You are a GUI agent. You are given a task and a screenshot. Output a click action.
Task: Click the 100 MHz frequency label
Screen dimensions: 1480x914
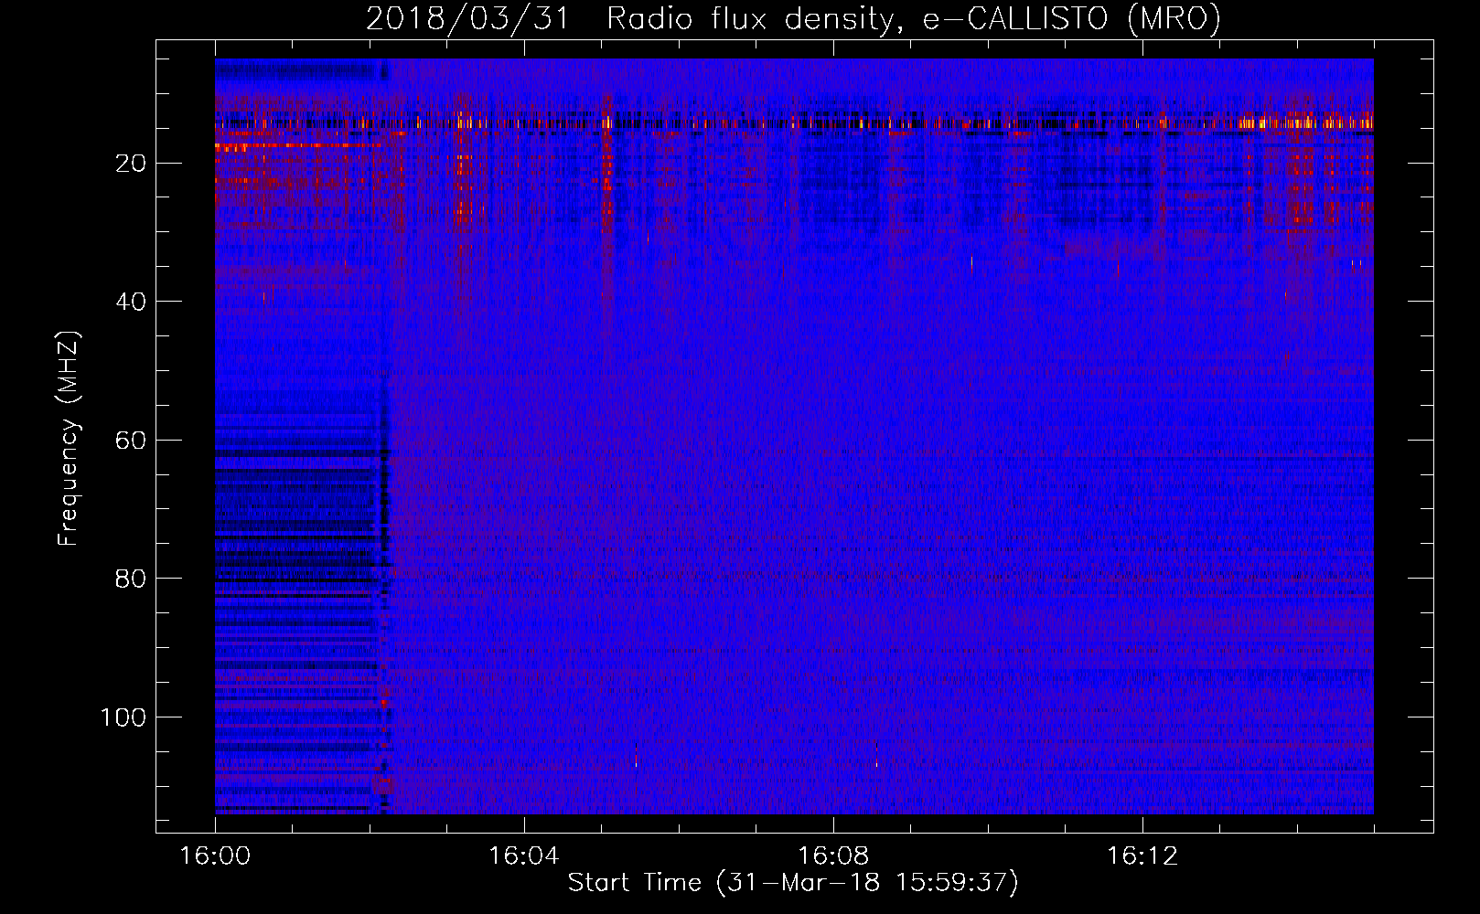[x=123, y=717]
